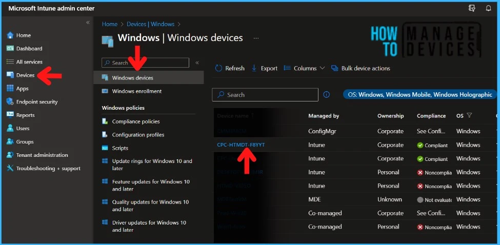Click Bulk device actions button
The width and height of the screenshot is (500, 245).
tap(361, 68)
